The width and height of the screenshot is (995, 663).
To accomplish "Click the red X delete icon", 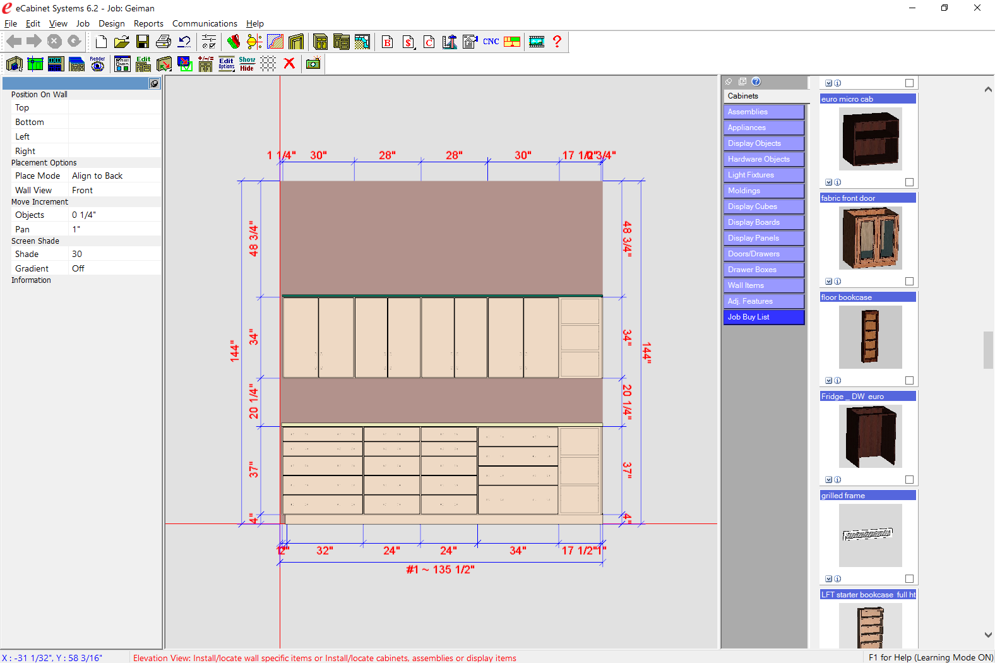I will tap(289, 63).
